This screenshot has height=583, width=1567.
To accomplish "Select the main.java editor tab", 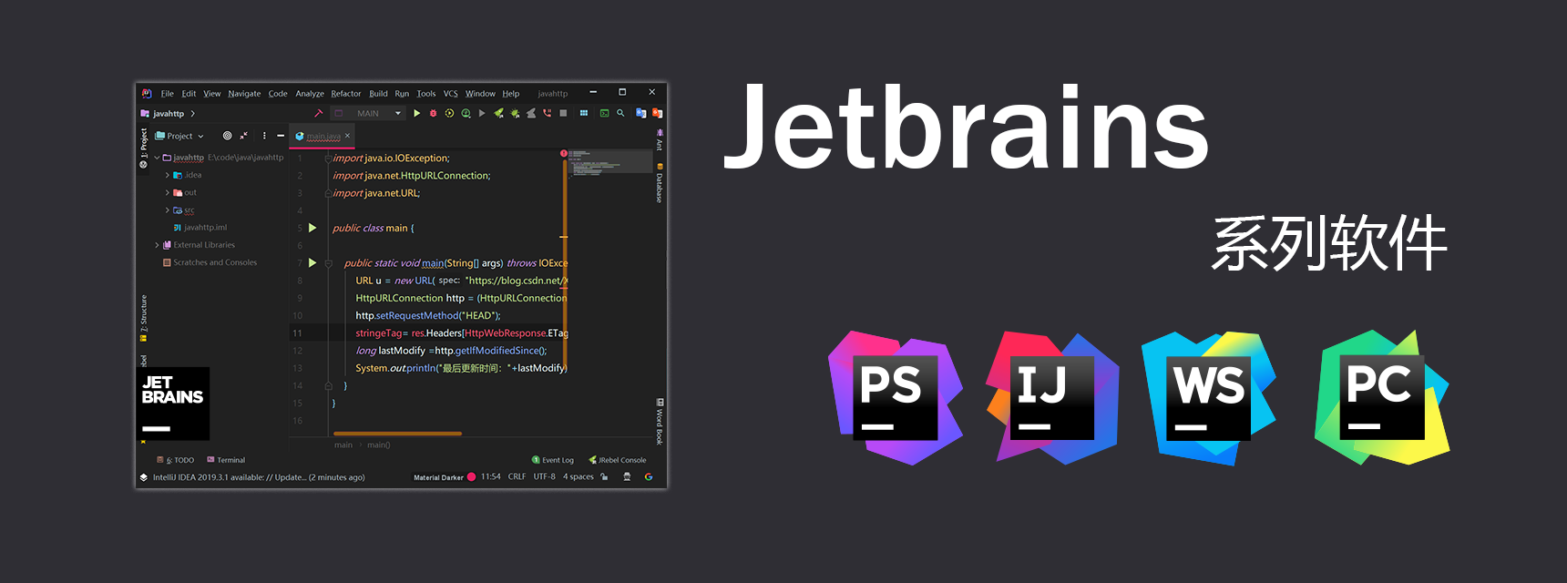I will pyautogui.click(x=323, y=136).
